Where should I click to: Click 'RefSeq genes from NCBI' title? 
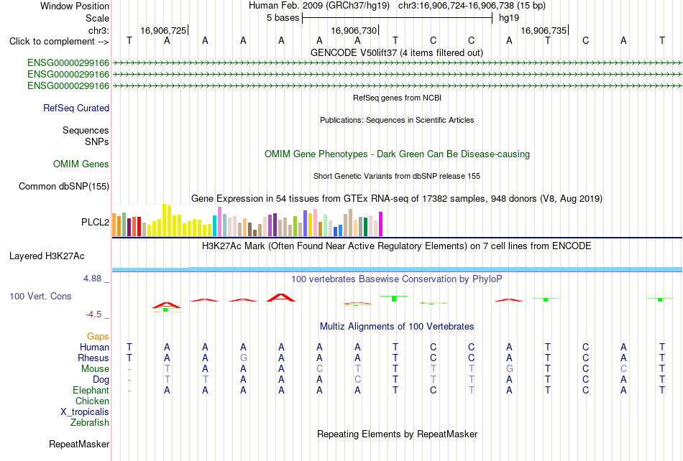[x=397, y=98]
